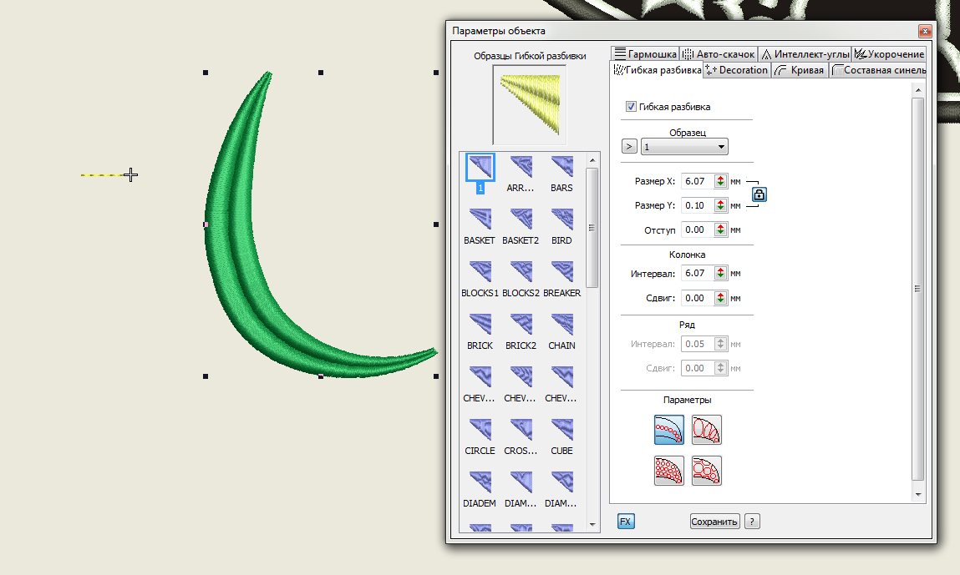Adjust the Отступ spinner arrows
This screenshot has height=575, width=960.
(x=720, y=230)
